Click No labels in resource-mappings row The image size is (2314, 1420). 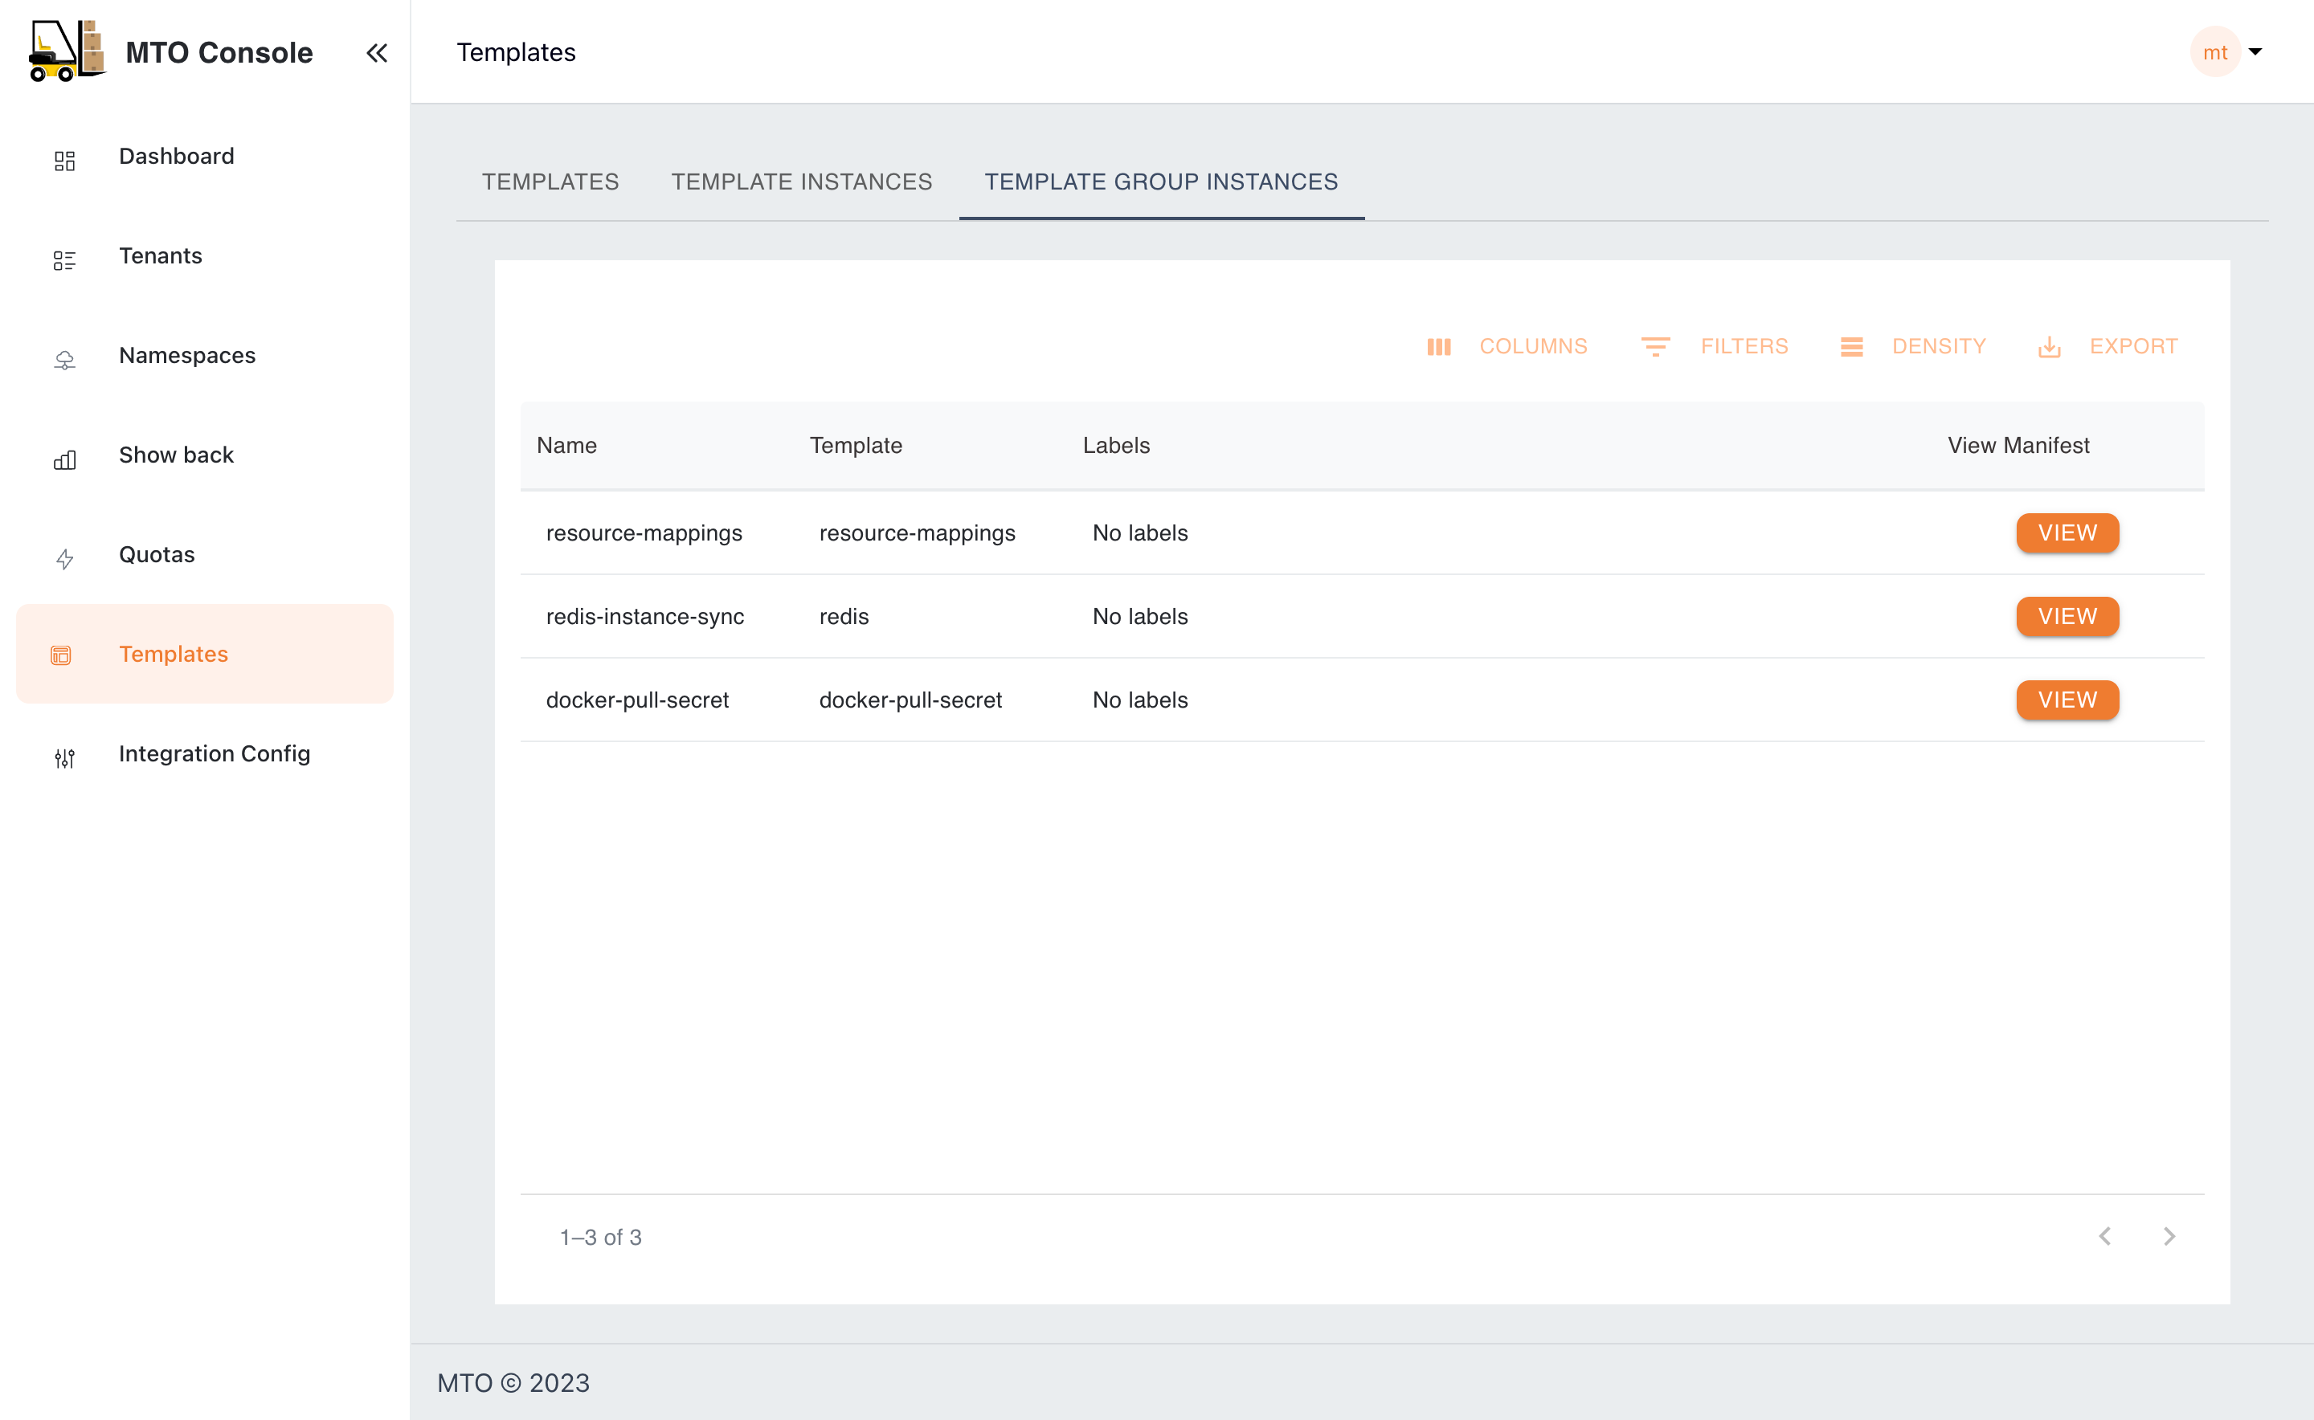click(1139, 532)
